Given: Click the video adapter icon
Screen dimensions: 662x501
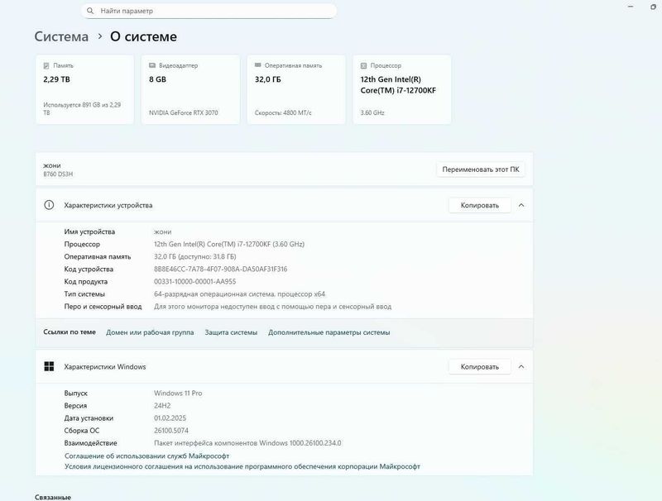Looking at the screenshot, I should pos(152,65).
